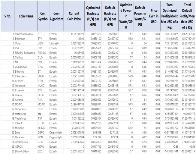Click the Bitcoiin2Gen coin name cell
196x154 pixels.
click(26, 151)
